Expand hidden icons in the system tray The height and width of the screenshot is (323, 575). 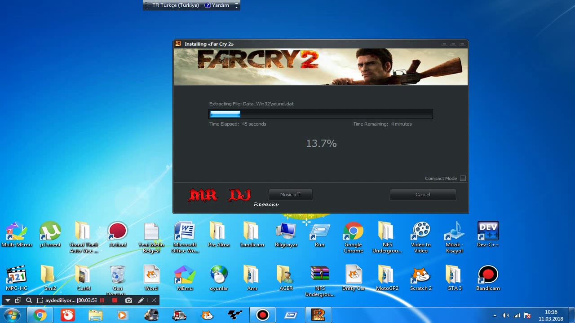(494, 315)
